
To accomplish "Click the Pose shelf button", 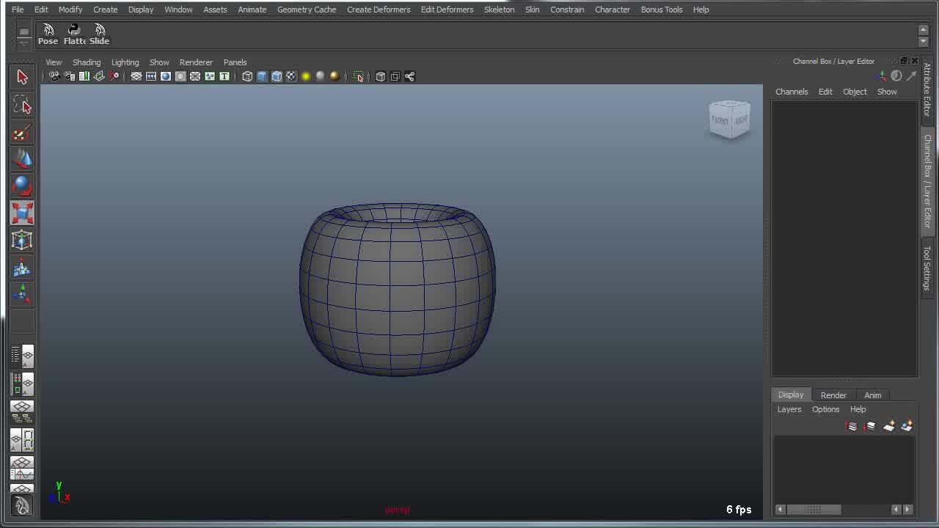I will point(48,34).
